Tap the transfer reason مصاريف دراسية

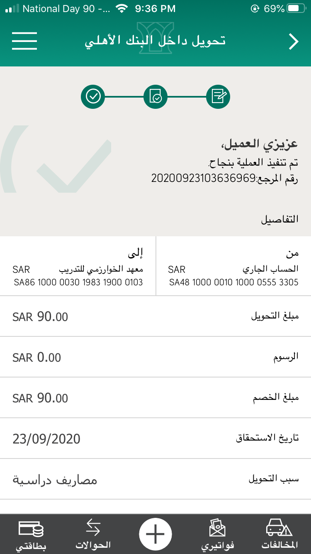click(55, 480)
